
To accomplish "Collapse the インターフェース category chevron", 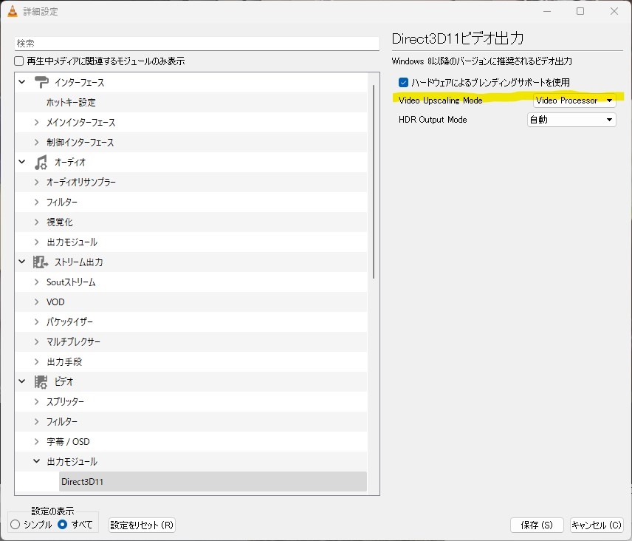I will click(x=22, y=82).
